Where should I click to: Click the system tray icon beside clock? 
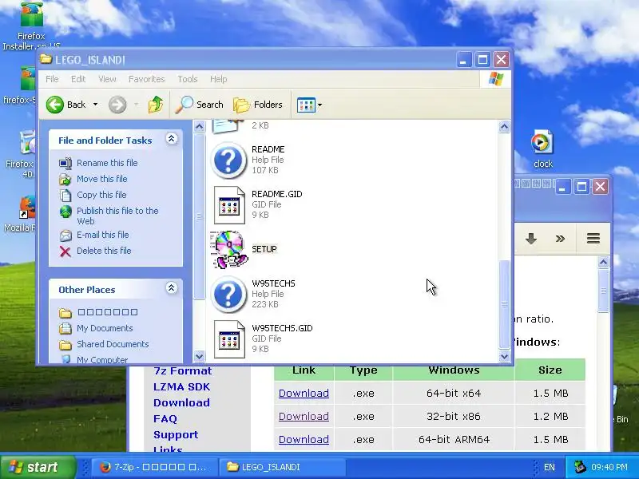[580, 467]
